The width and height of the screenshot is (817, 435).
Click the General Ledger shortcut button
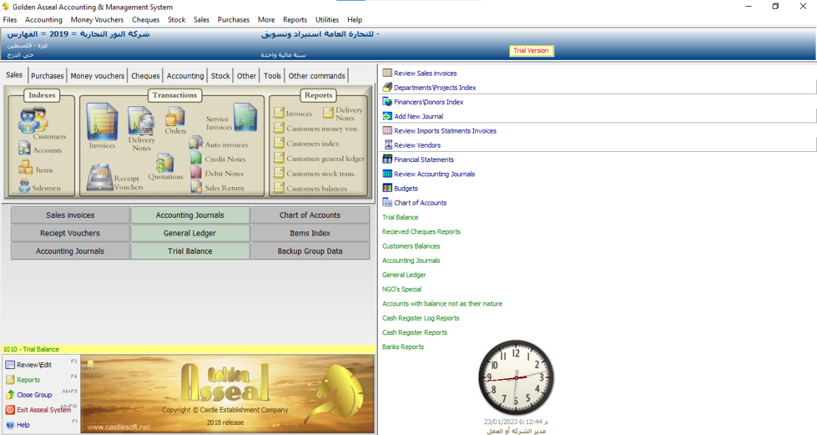(190, 233)
